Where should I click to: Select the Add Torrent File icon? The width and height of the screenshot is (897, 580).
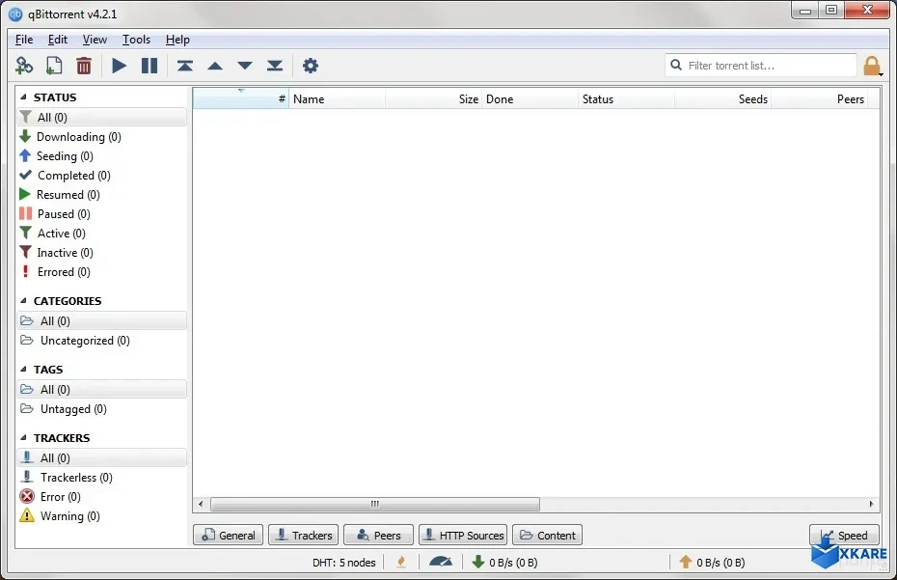pyautogui.click(x=54, y=65)
